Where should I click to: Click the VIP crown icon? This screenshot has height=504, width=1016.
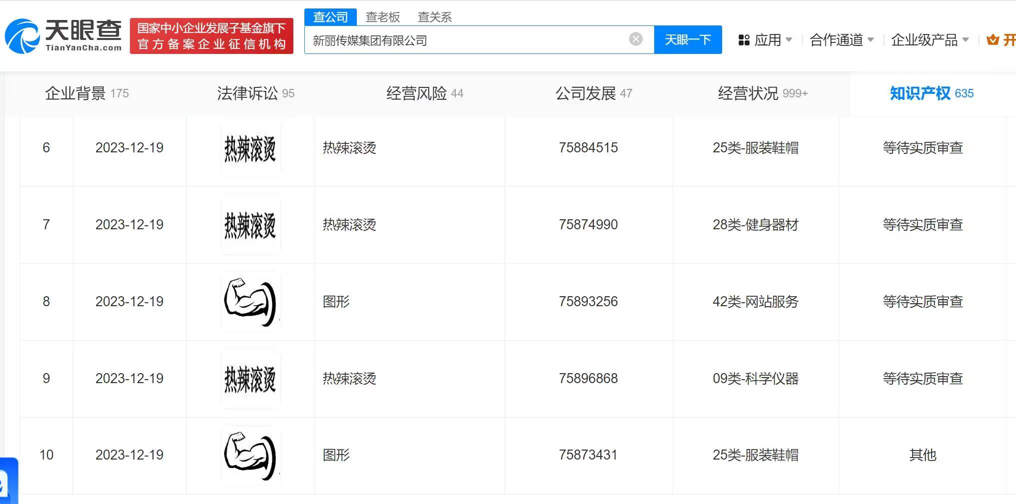click(x=993, y=40)
